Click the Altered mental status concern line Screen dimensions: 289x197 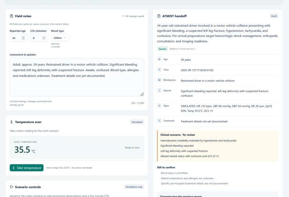(189, 156)
